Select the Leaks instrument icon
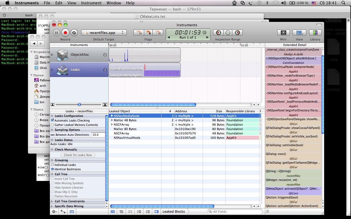 pyautogui.click(x=62, y=70)
